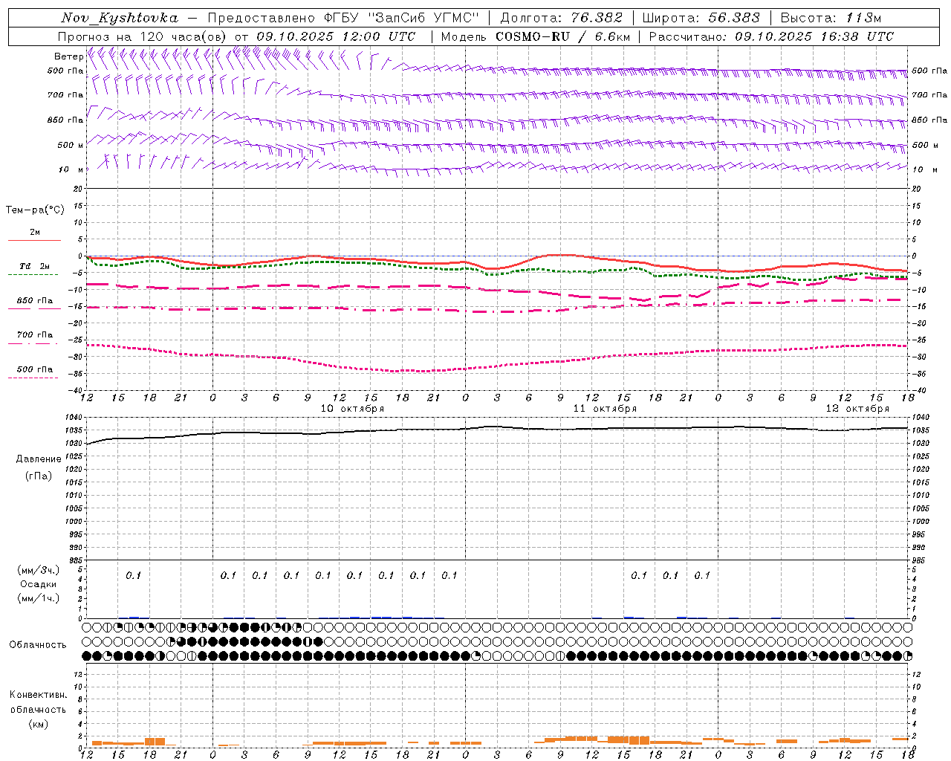The width and height of the screenshot is (951, 761).
Task: Click the Конвективн. label of convective panel
Action: pyautogui.click(x=39, y=695)
